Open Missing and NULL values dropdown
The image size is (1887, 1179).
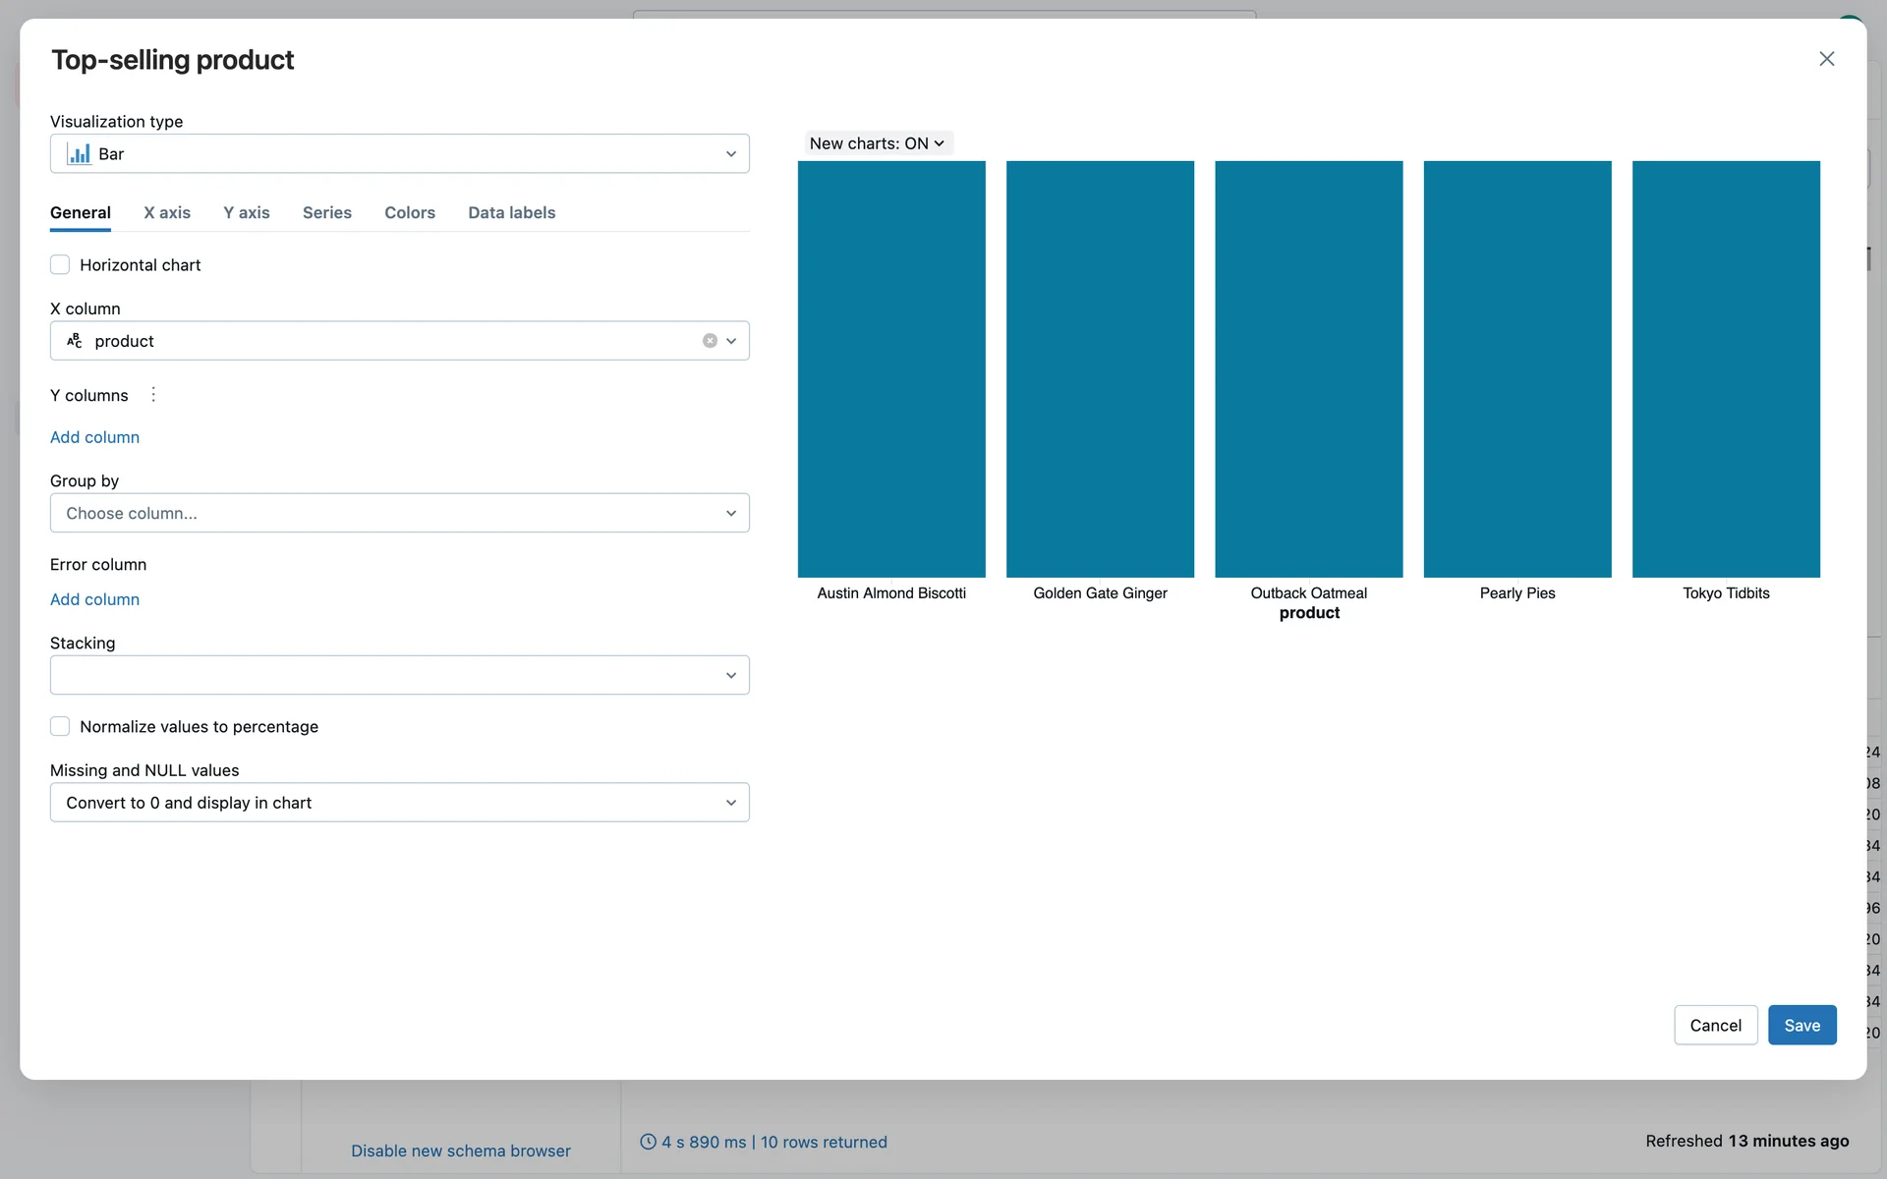pyautogui.click(x=399, y=803)
